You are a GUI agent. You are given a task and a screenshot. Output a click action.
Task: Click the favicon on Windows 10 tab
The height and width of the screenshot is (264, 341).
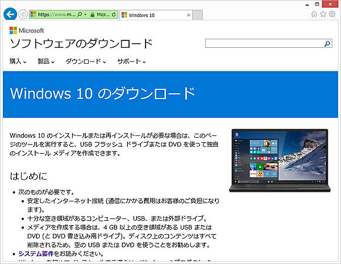[124, 15]
